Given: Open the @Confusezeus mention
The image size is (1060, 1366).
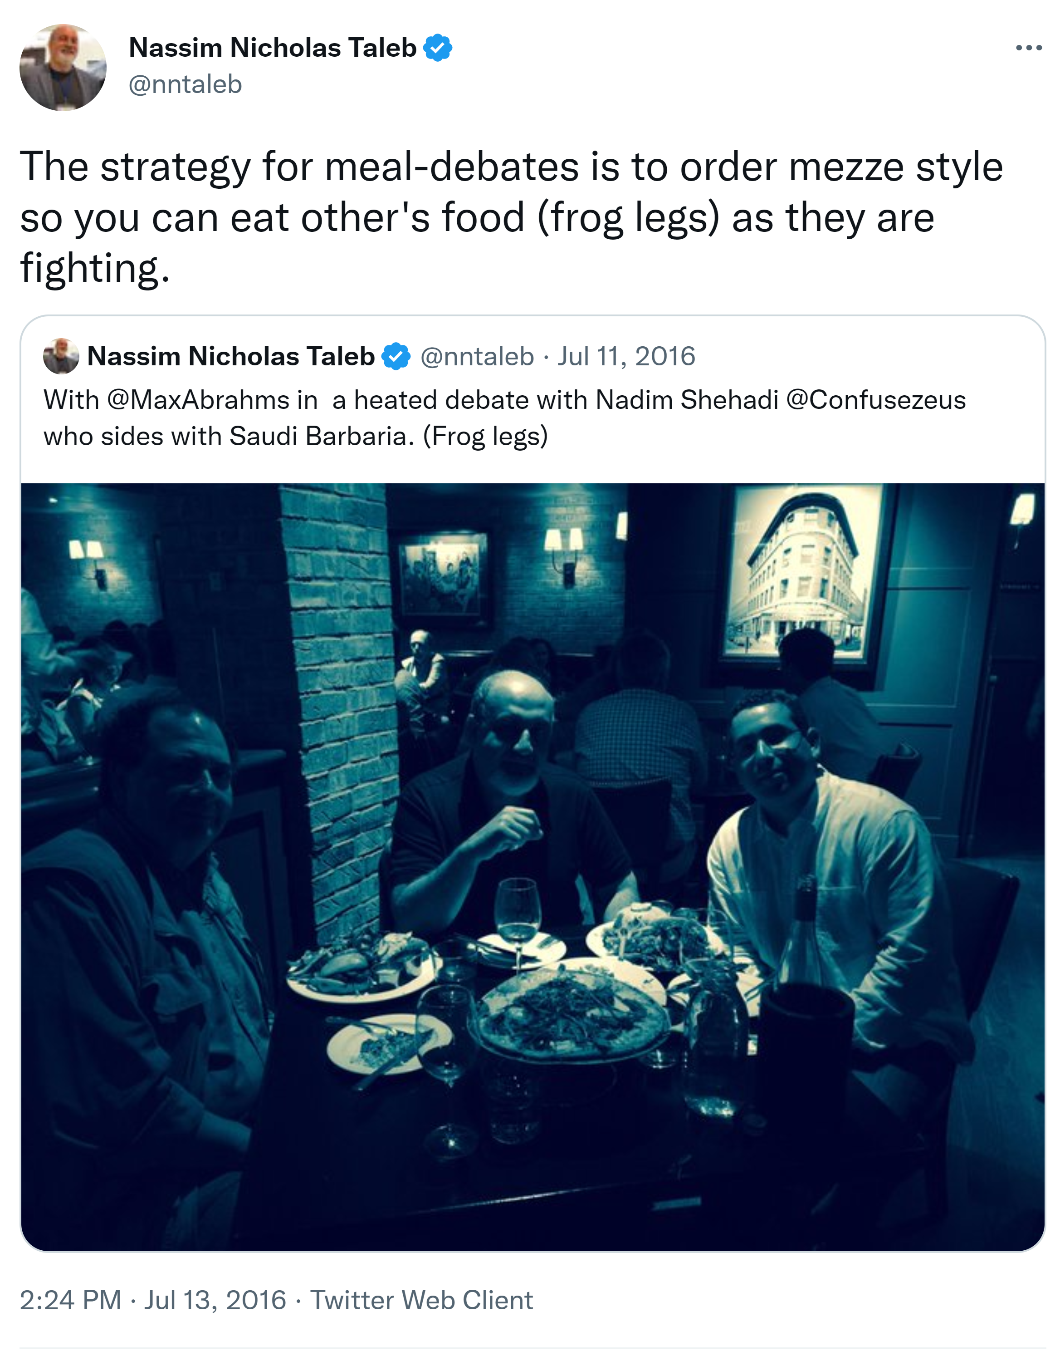Looking at the screenshot, I should pos(876,400).
